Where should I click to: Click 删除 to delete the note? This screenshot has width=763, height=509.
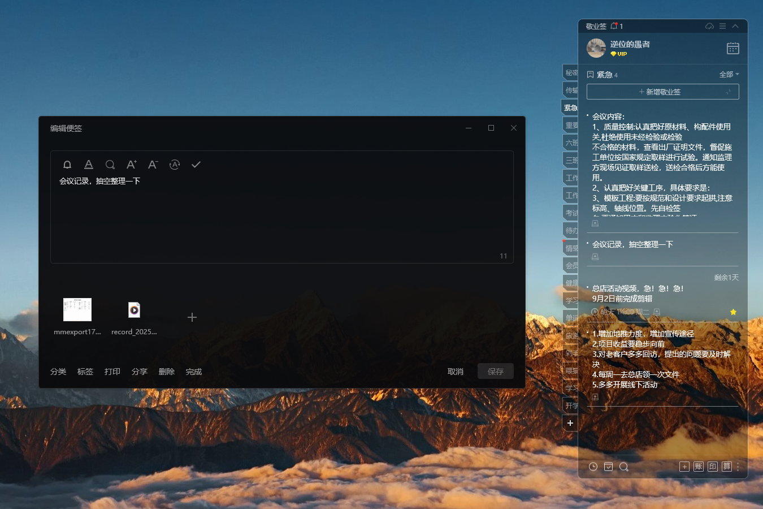tap(167, 372)
